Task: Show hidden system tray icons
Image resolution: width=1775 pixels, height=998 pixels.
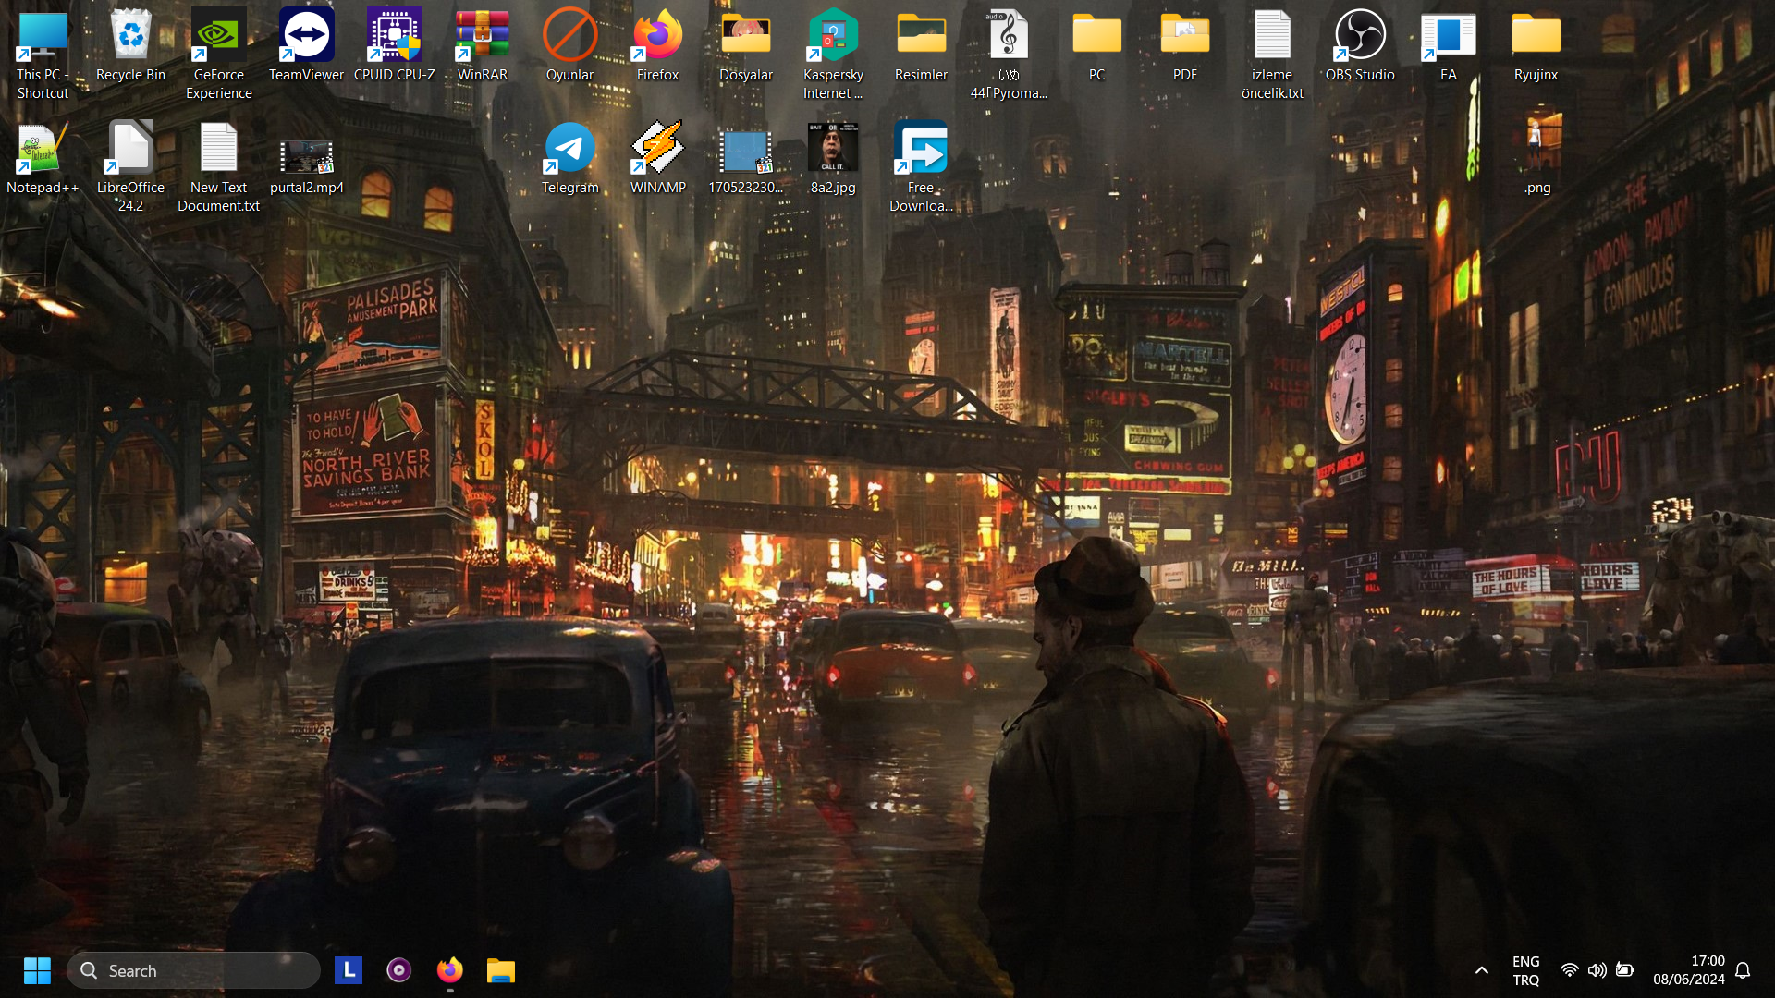Action: click(x=1481, y=970)
